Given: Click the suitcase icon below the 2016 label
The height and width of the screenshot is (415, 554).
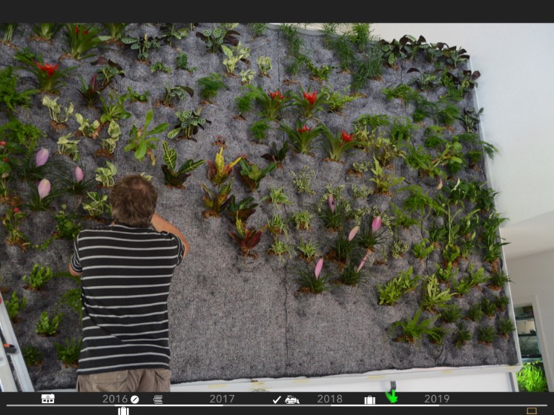Looking at the screenshot, I should tap(123, 411).
